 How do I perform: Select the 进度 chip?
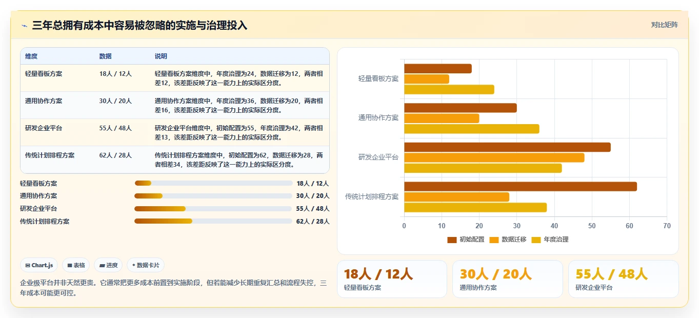pyautogui.click(x=108, y=265)
